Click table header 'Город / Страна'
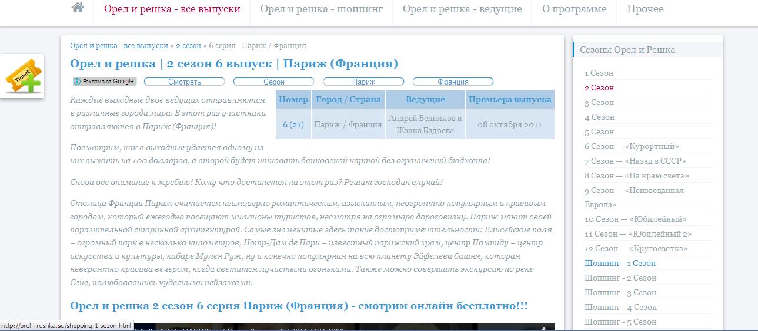The height and width of the screenshot is (331, 758). 348,99
